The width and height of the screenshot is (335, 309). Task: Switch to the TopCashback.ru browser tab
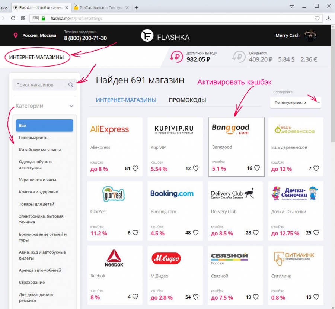click(x=101, y=8)
